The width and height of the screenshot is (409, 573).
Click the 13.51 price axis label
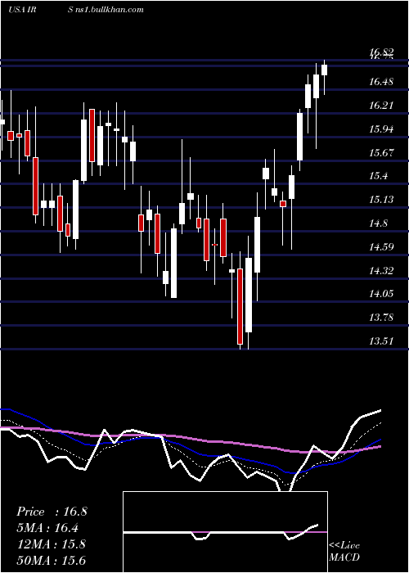coord(381,341)
